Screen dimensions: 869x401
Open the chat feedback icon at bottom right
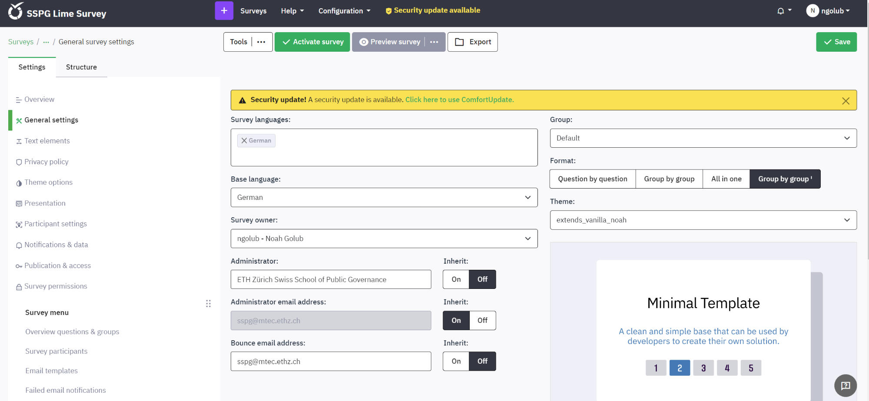coord(845,385)
